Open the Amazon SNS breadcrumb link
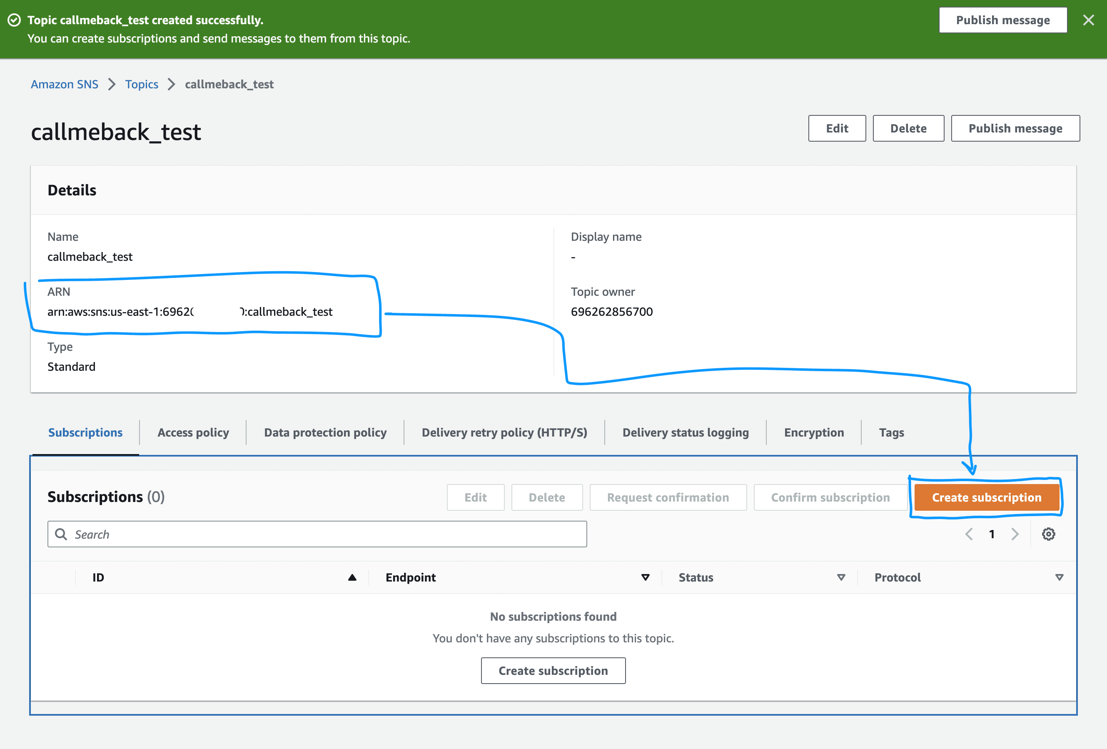1107x749 pixels. [64, 84]
